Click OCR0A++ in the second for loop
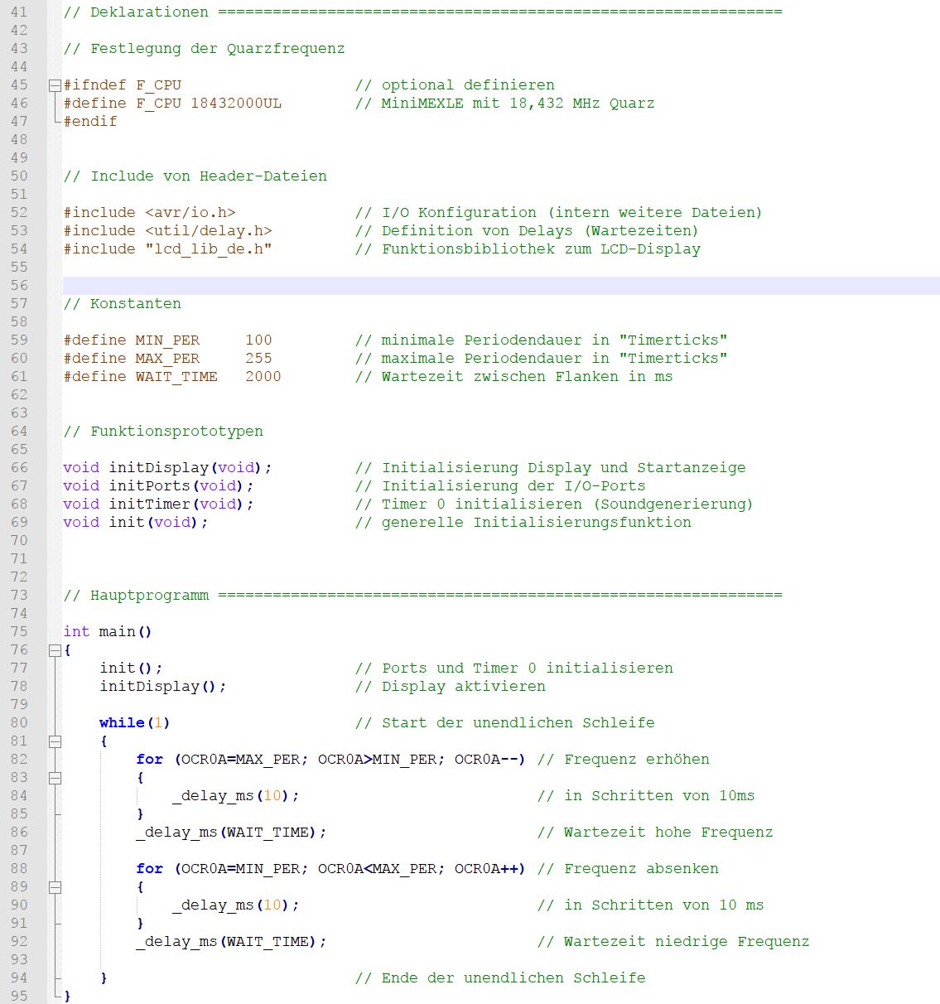Screen dimensions: 940x1004 click(487, 869)
